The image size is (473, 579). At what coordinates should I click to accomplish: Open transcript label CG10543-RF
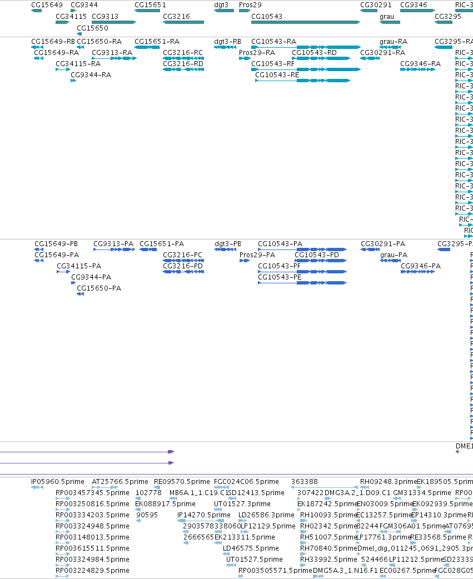[x=273, y=64]
